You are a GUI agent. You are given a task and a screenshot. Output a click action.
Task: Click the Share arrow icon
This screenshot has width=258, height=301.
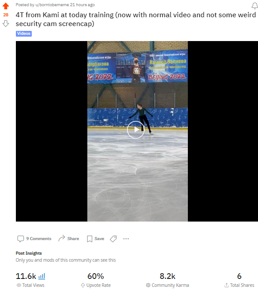(x=62, y=238)
